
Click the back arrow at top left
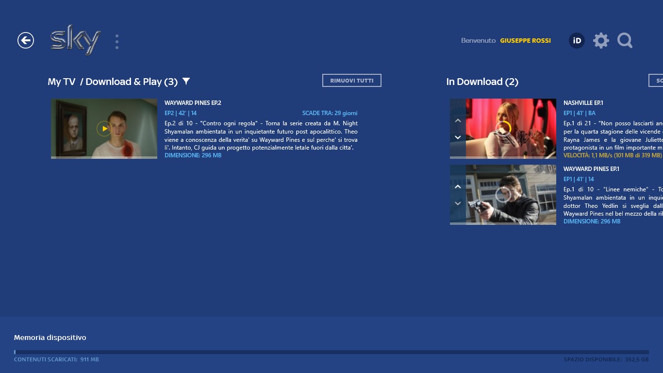[26, 40]
